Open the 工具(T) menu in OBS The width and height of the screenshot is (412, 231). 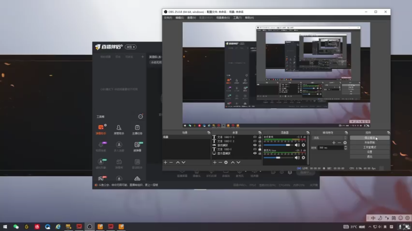click(237, 18)
